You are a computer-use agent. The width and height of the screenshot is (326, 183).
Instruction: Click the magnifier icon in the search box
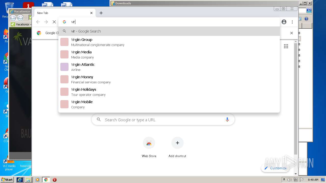pyautogui.click(x=99, y=120)
